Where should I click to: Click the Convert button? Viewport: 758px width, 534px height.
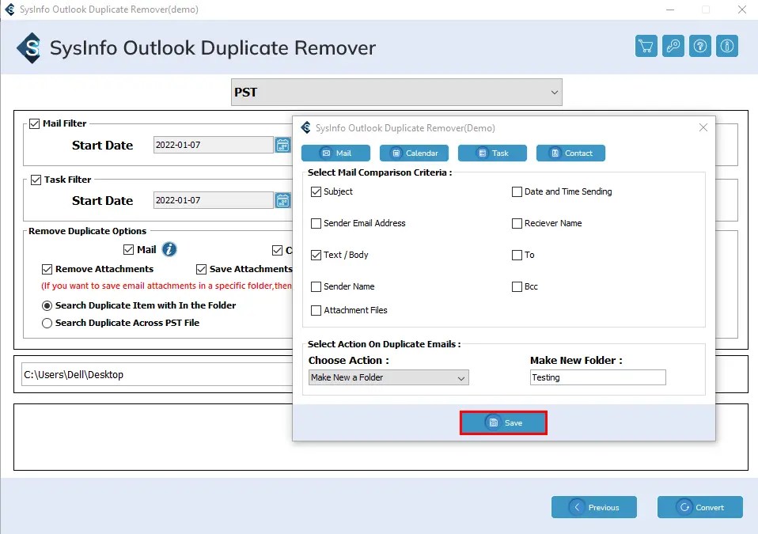point(699,507)
